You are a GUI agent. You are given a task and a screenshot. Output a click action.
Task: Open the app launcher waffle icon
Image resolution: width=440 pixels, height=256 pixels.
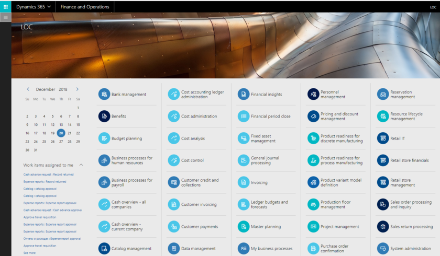[6, 7]
